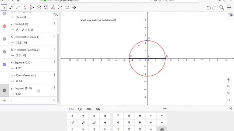Switch keyboard to 123 tab
The height and width of the screenshot is (131, 234).
tap(71, 109)
